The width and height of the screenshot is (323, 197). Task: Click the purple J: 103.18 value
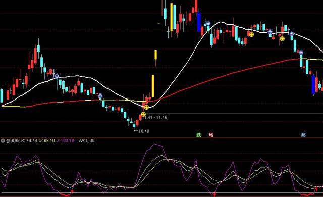pos(65,141)
